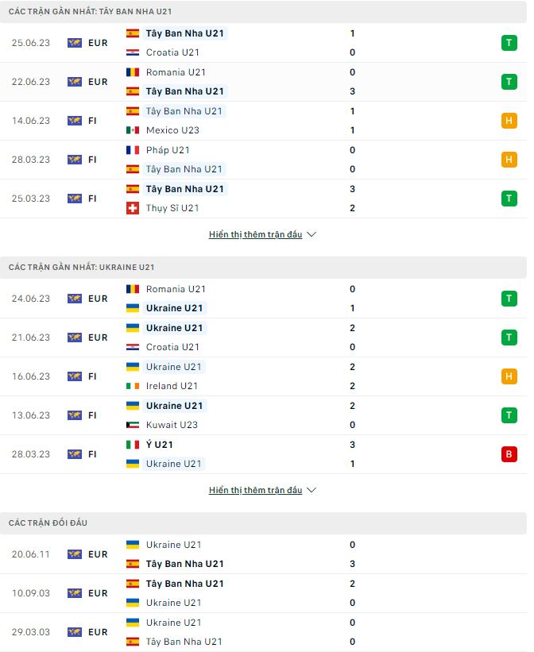The image size is (534, 652).
Task: Click the orange H badge next to Mexico match
Action: coord(509,121)
